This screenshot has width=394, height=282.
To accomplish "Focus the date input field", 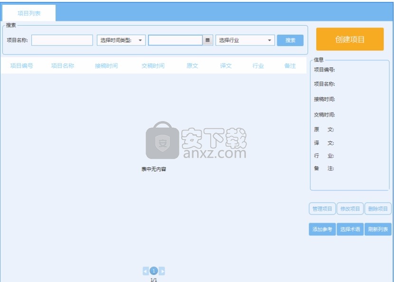I will click(175, 40).
